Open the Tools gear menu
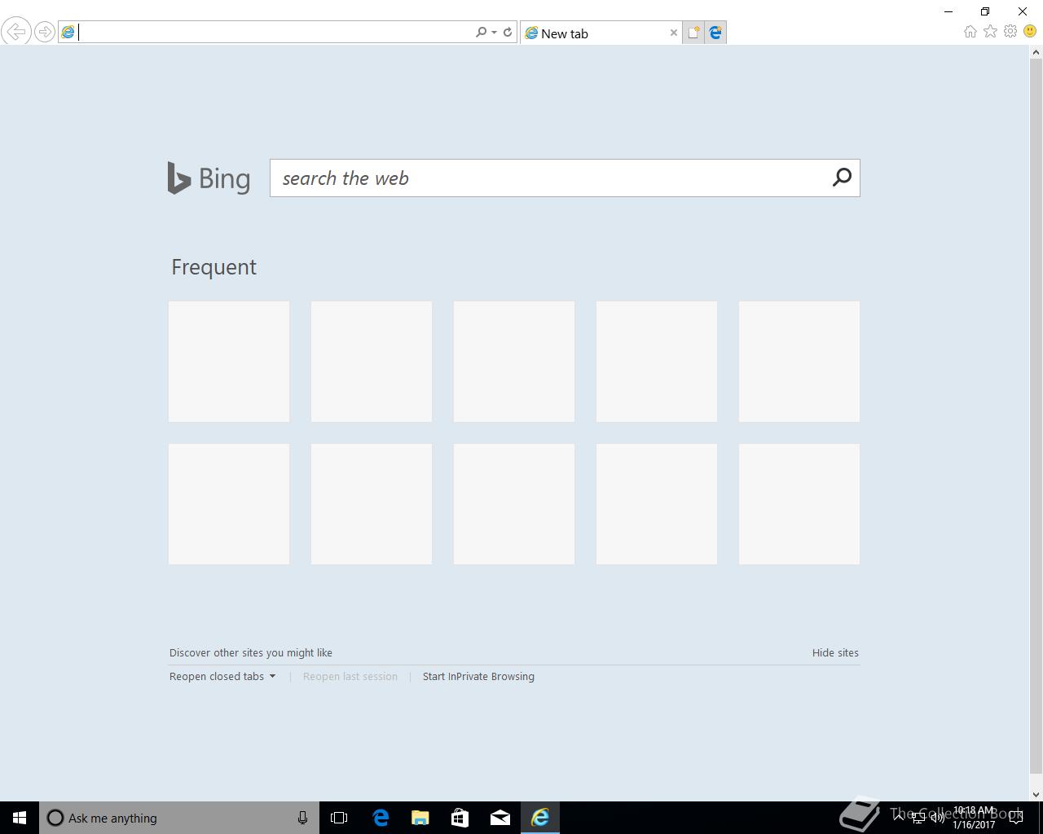Viewport: 1043px width, 834px height. click(x=1010, y=31)
